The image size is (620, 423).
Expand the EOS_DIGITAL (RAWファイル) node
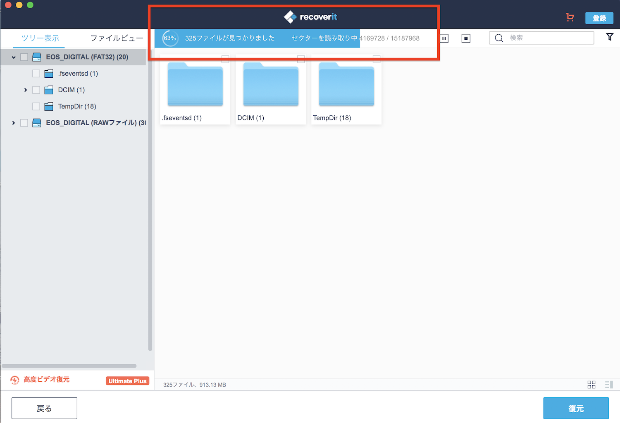(14, 123)
